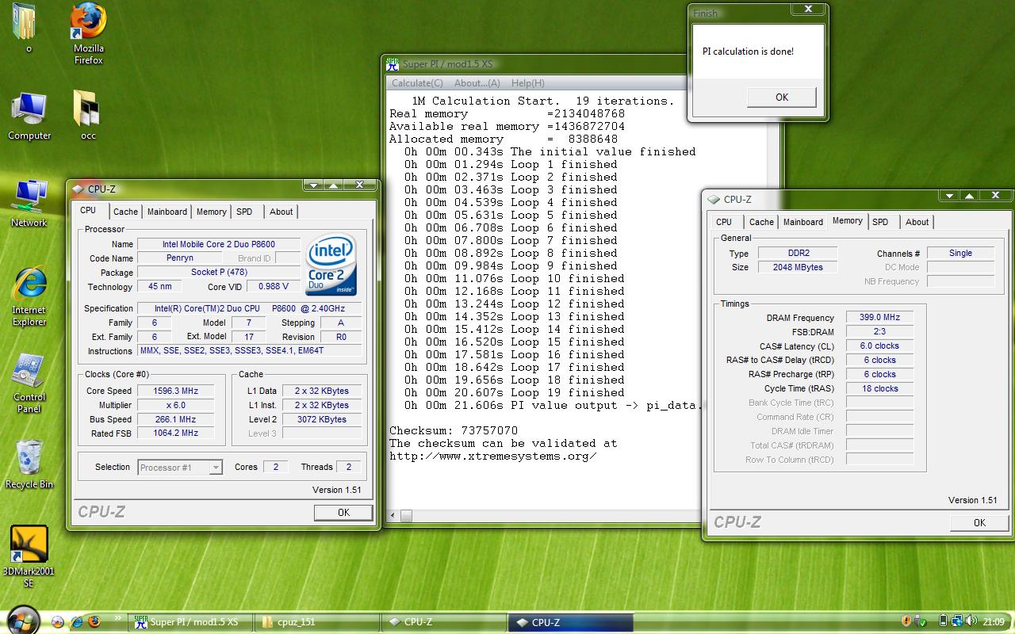The image size is (1015, 634).
Task: Click the Super PI window title icon
Action: click(393, 64)
